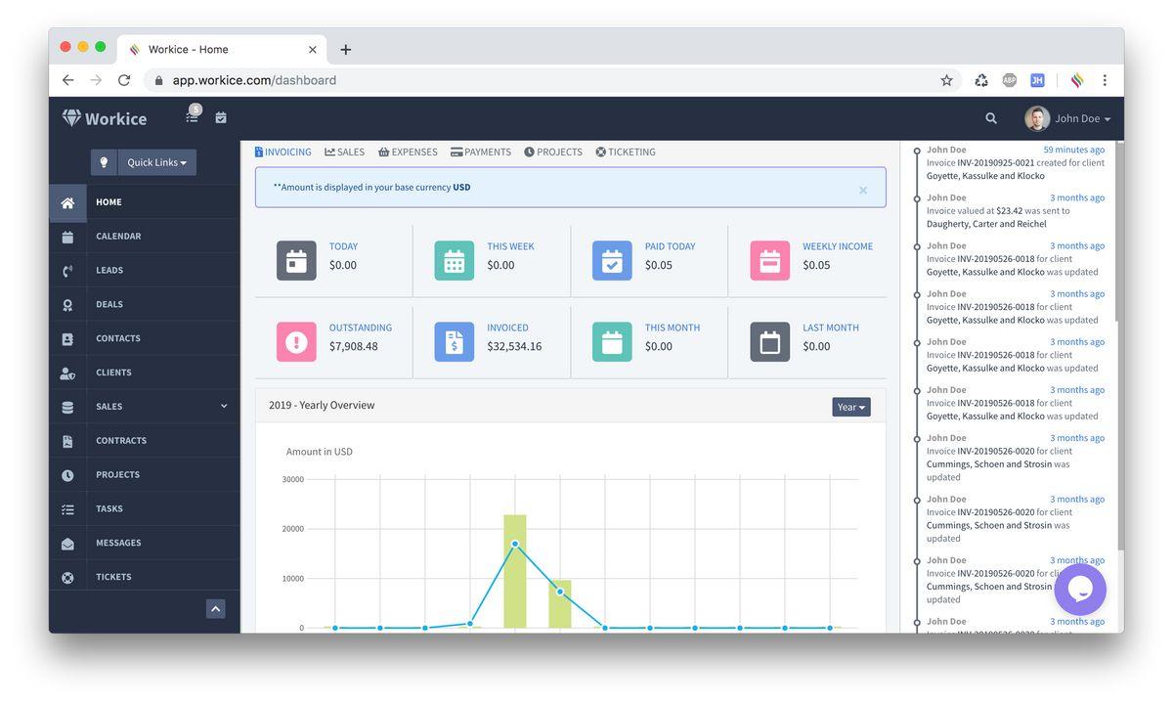Open the tasks list icon with badge
The image size is (1173, 703).
(x=193, y=117)
